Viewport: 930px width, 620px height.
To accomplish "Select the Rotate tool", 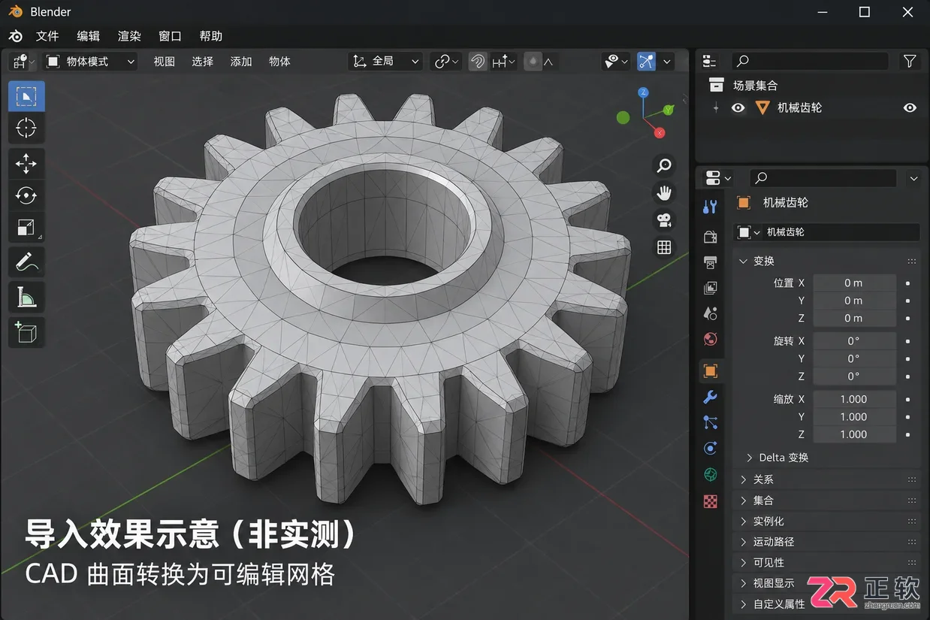I will (26, 195).
